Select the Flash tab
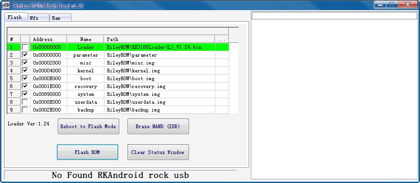 pyautogui.click(x=16, y=17)
